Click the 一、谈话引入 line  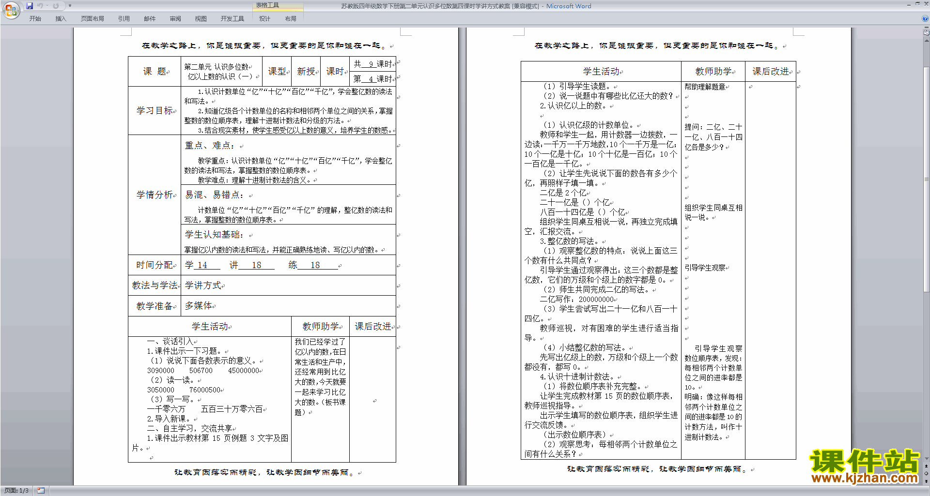tap(170, 341)
